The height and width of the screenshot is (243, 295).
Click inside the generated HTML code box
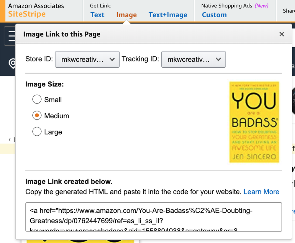click(x=153, y=217)
